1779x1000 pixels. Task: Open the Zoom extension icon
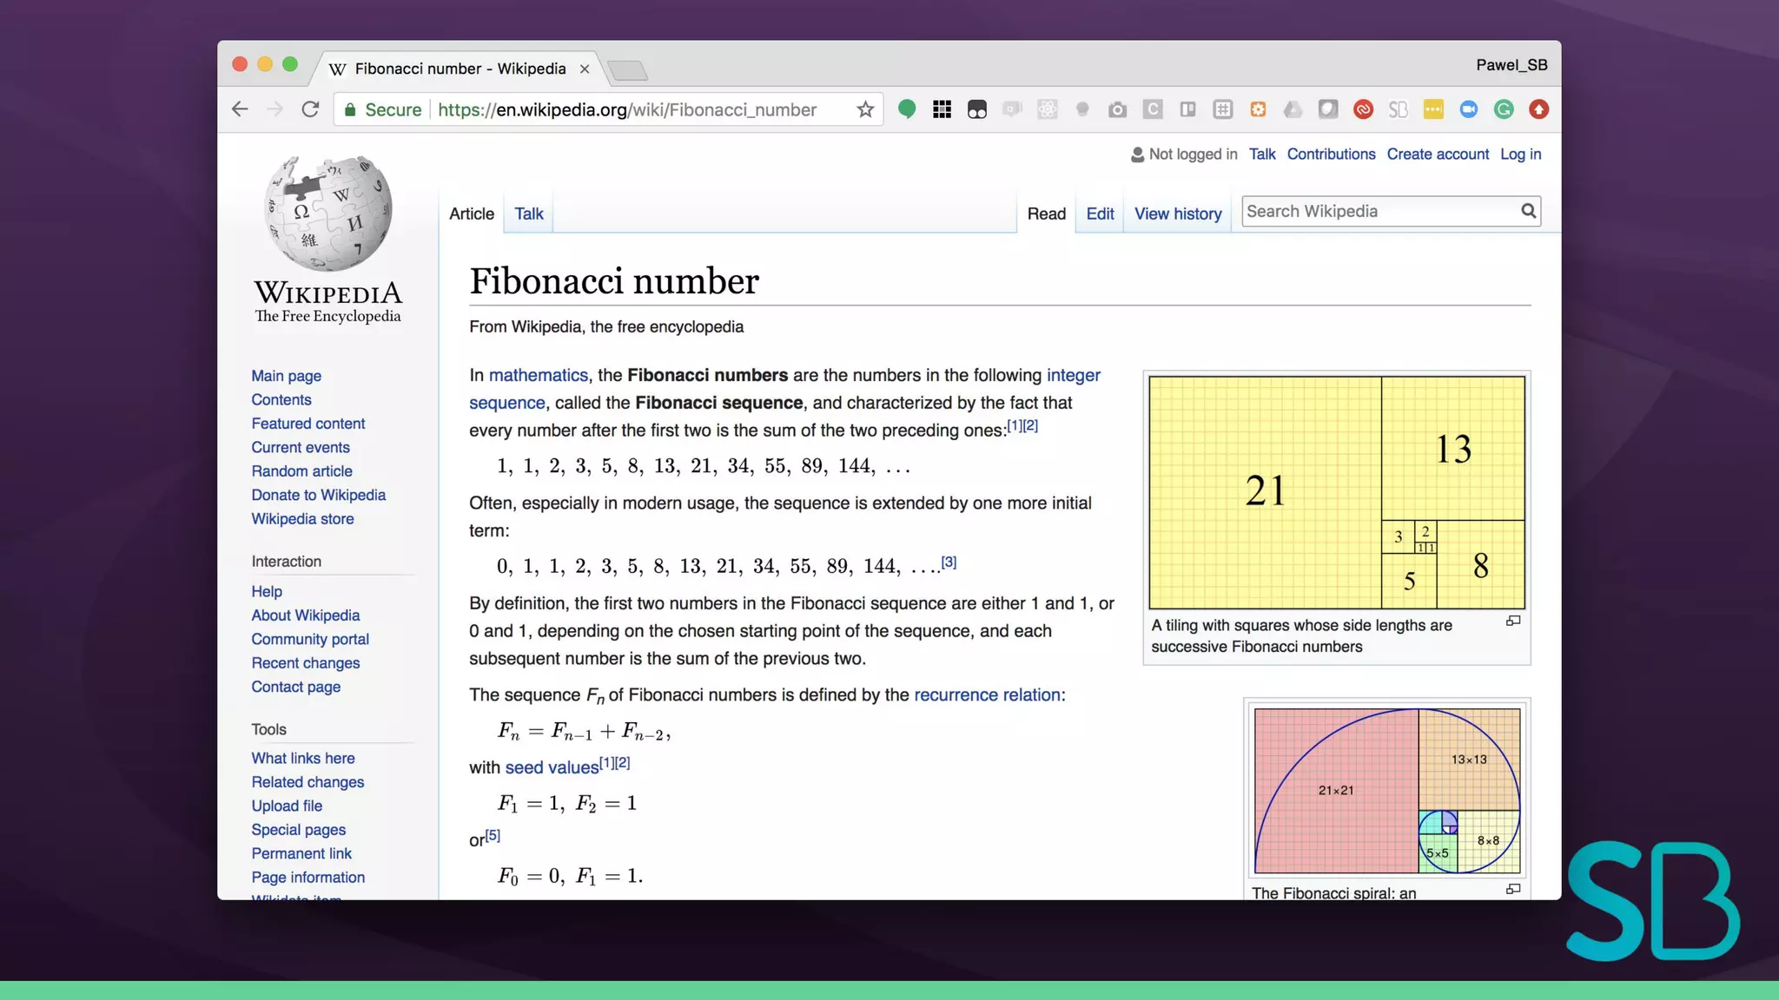click(1468, 109)
